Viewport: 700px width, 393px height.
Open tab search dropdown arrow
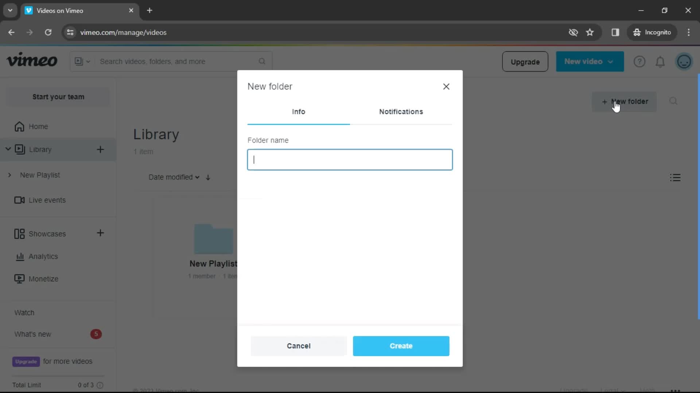[x=10, y=11]
